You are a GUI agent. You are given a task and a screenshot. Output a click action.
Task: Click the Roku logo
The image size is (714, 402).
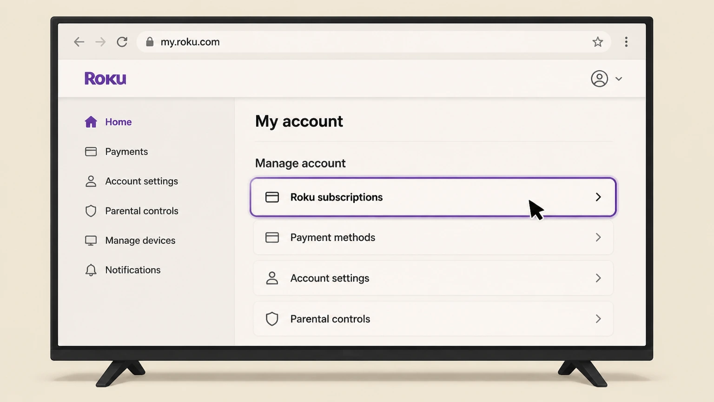click(106, 79)
